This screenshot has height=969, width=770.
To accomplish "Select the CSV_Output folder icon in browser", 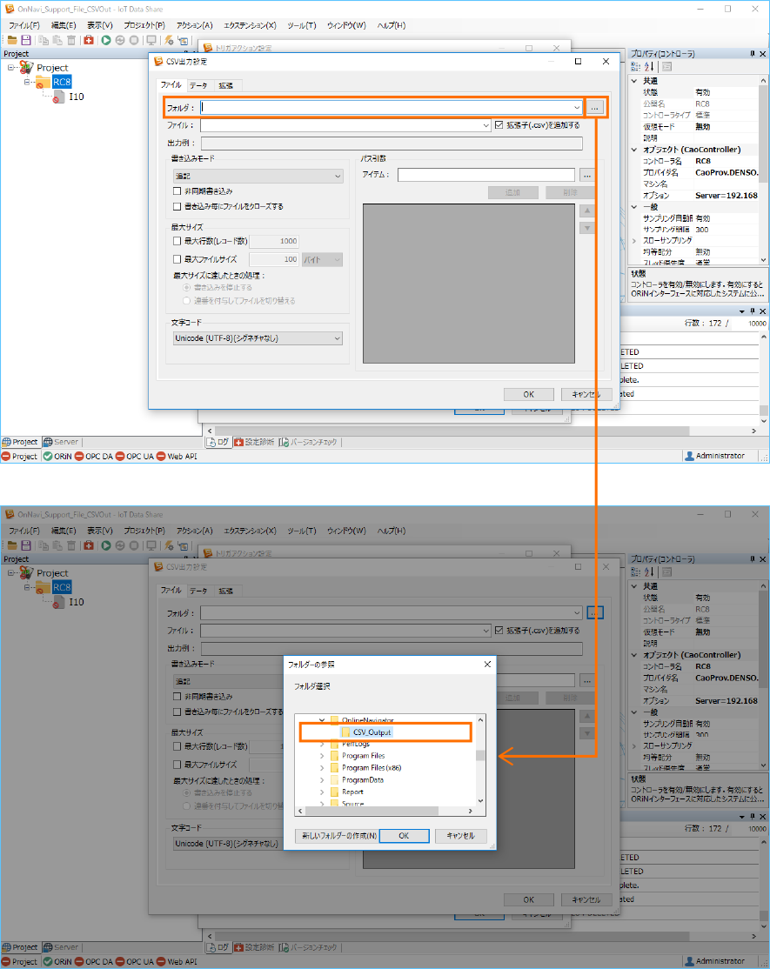I will pyautogui.click(x=345, y=732).
